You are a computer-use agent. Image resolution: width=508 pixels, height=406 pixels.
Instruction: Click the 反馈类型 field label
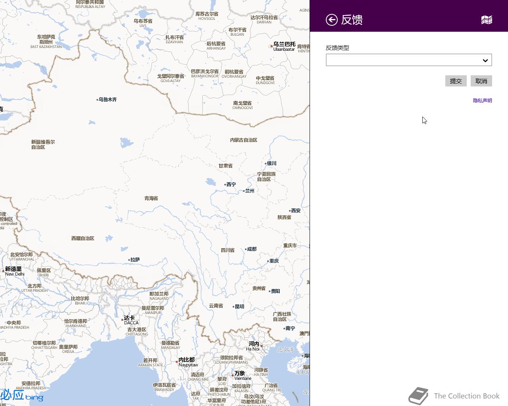click(x=337, y=48)
